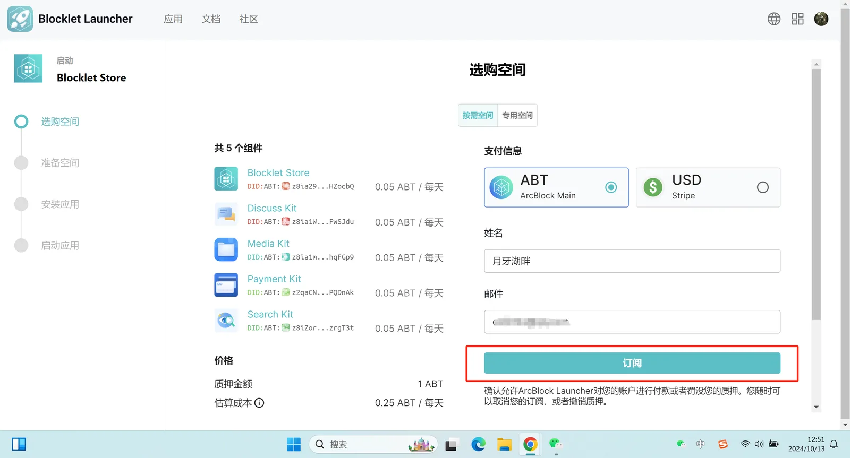The width and height of the screenshot is (850, 458).
Task: Open the user avatar menu
Action: coord(821,19)
